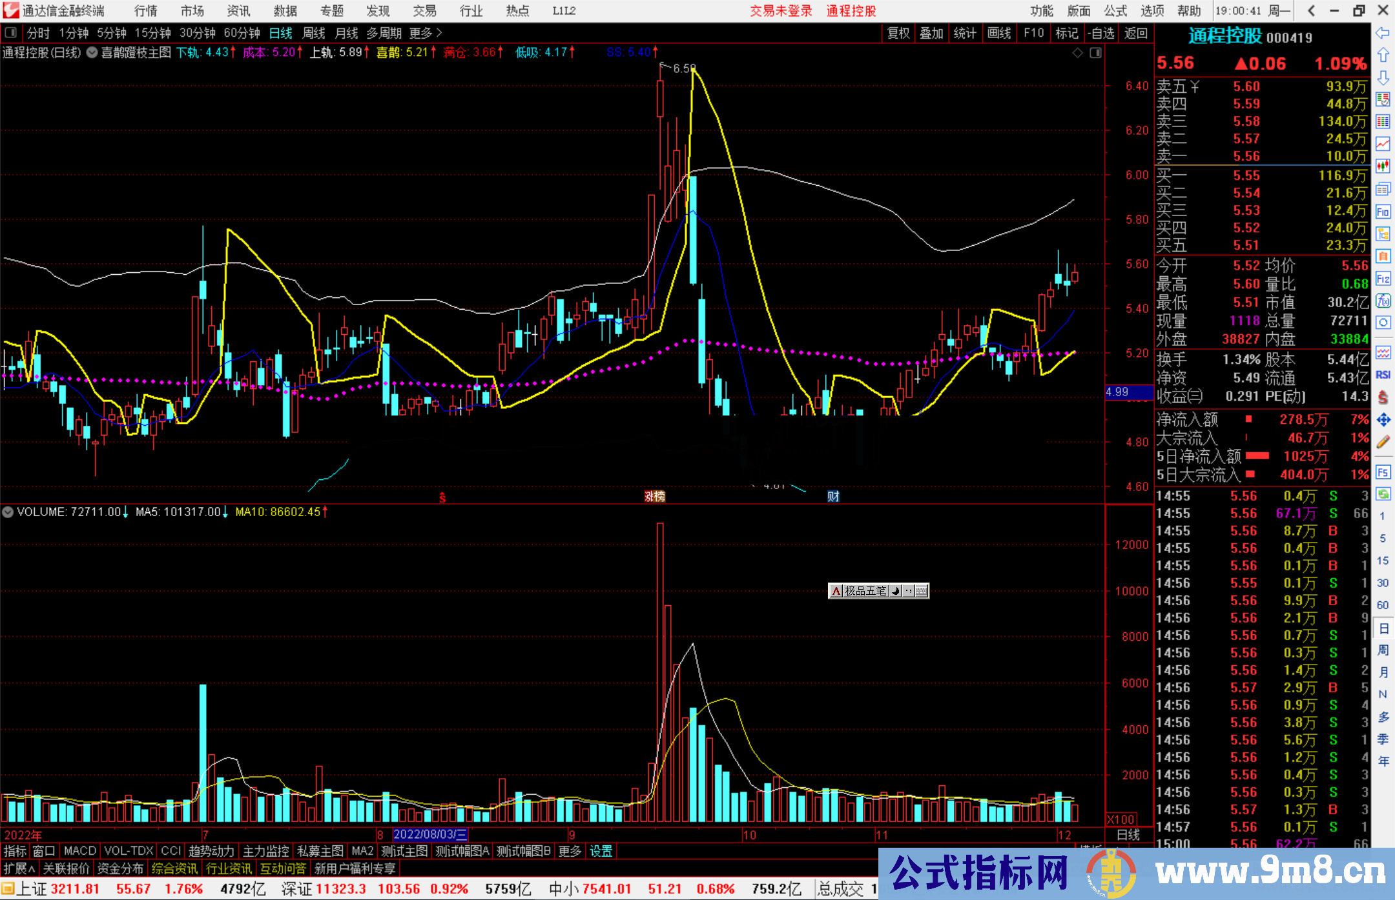Screen dimensions: 1395x900
Task: Open the VOLUME indicator dropdown arrow
Action: [x=8, y=512]
